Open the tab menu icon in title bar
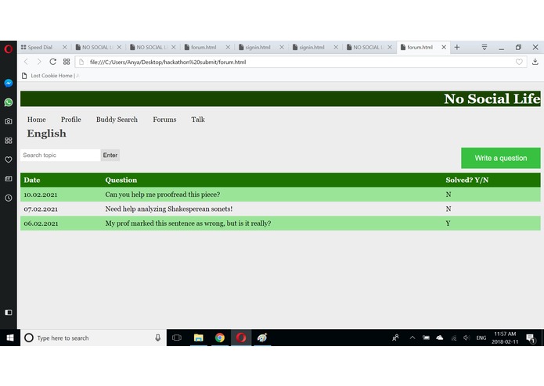544x386 pixels. (x=485, y=47)
